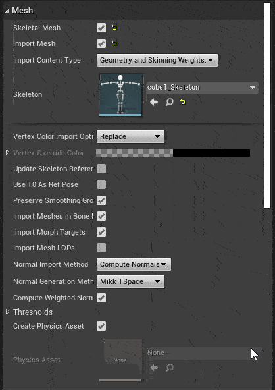
Task: Toggle Import Morph Targets checkbox
Action: click(x=101, y=232)
